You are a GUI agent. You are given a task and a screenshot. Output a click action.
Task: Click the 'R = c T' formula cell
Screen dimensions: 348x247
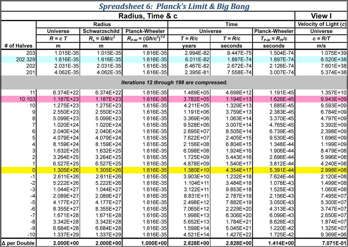coord(58,38)
